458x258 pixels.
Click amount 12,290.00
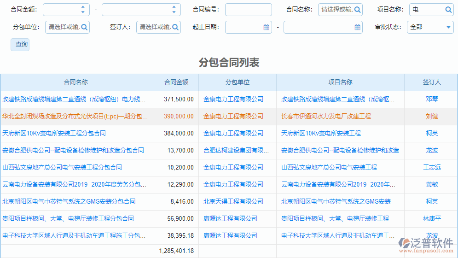(180, 184)
